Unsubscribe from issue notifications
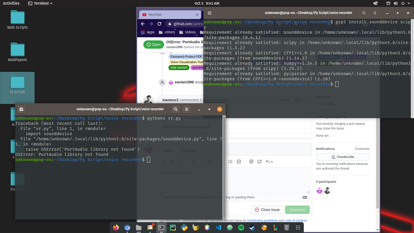The width and height of the screenshot is (414, 233). (343, 157)
